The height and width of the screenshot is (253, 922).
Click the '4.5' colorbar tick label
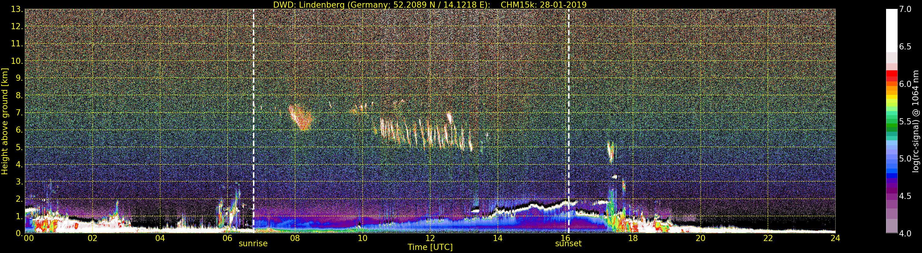[x=905, y=196]
